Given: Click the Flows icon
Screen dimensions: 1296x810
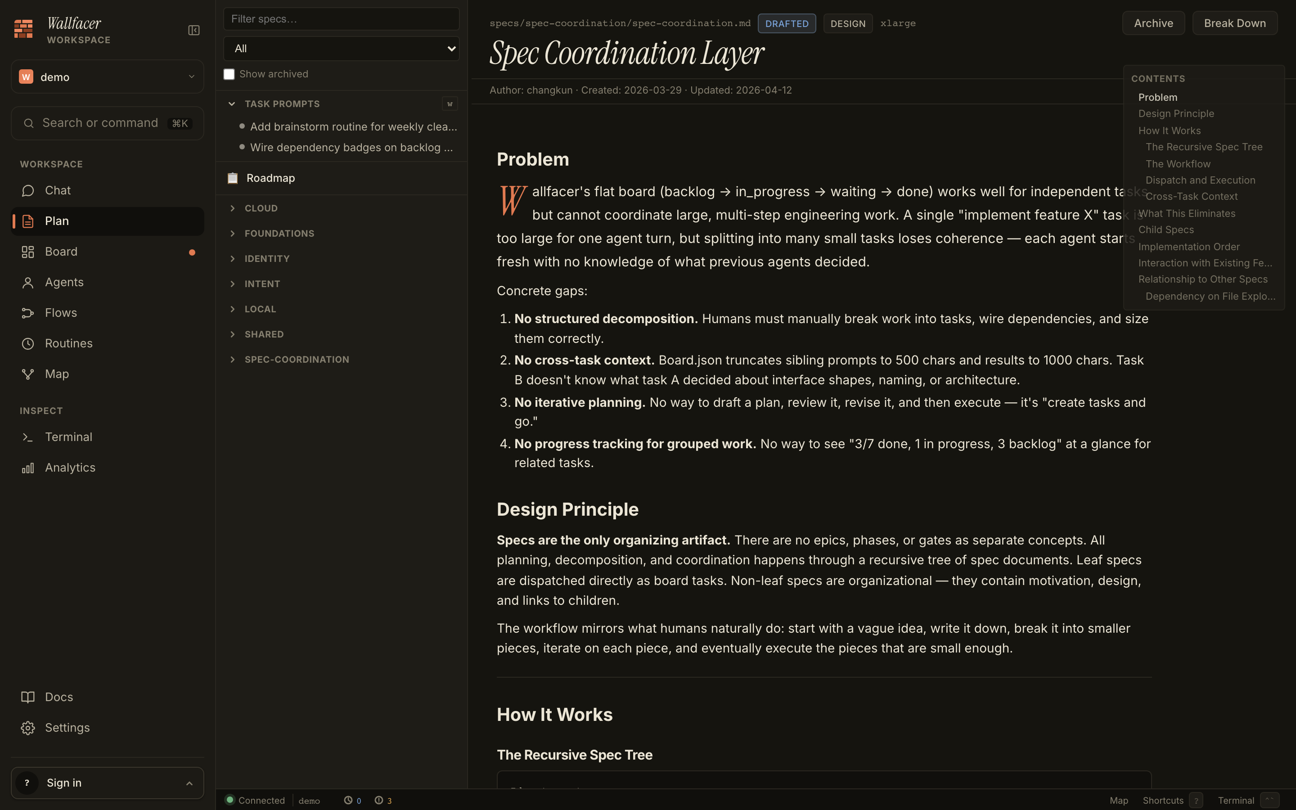Looking at the screenshot, I should [28, 313].
